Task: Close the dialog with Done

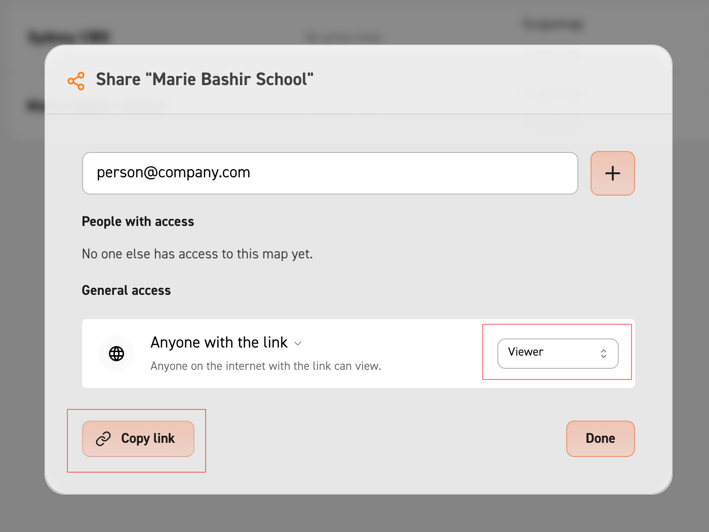Action: pyautogui.click(x=600, y=439)
